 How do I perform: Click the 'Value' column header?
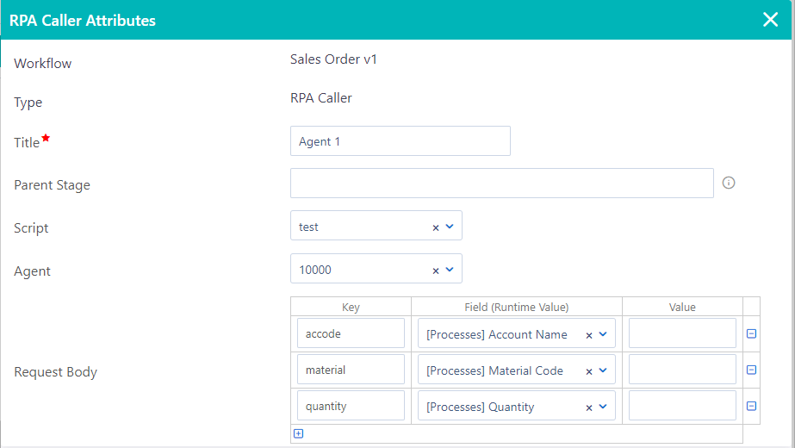[x=682, y=307]
